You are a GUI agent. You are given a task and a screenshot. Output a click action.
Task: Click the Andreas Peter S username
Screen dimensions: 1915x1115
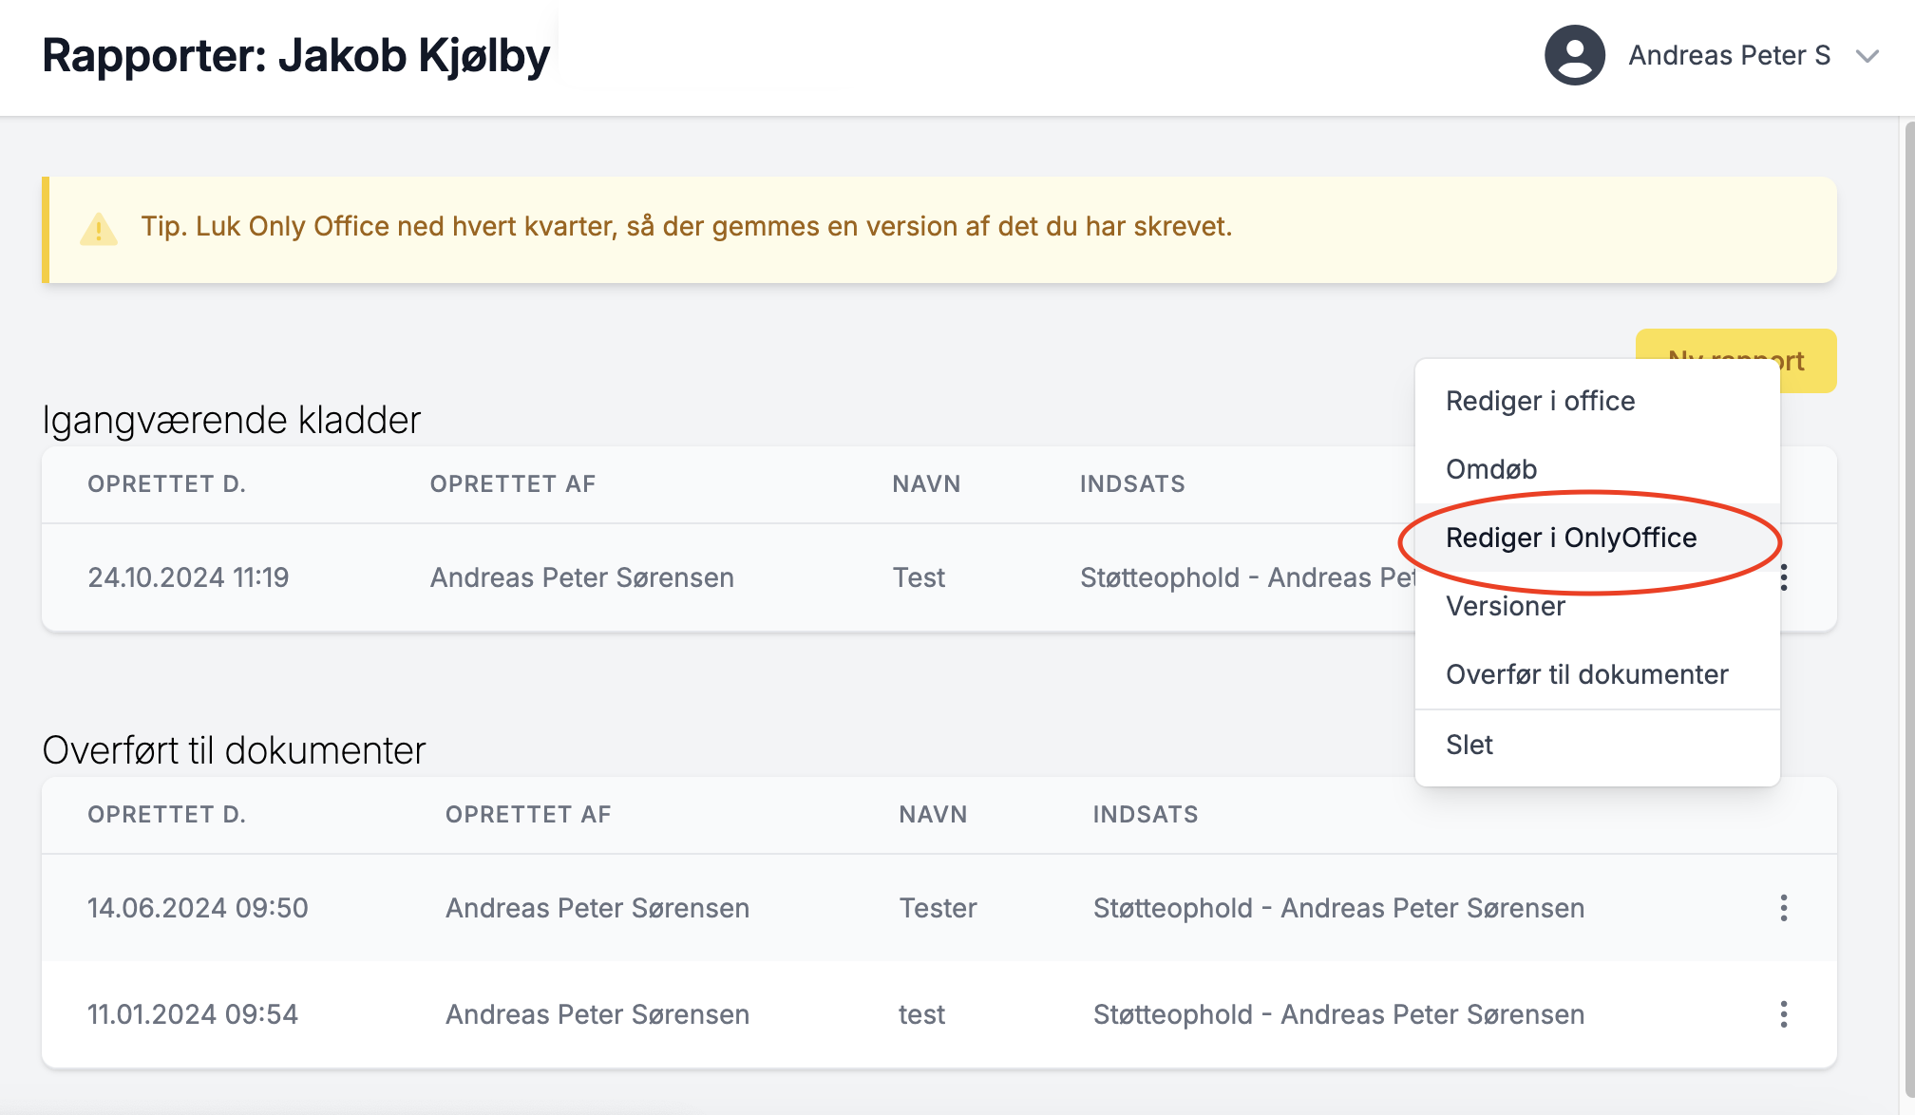pyautogui.click(x=1729, y=56)
